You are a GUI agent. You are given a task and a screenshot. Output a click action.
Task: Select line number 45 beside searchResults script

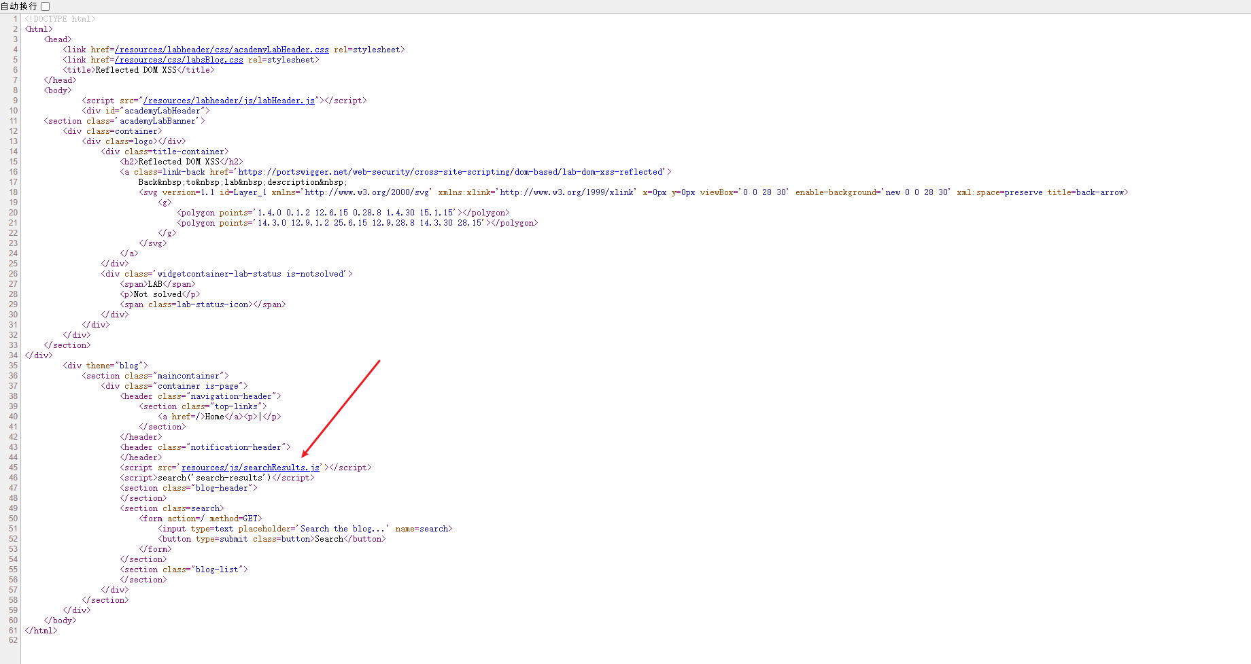click(x=13, y=467)
